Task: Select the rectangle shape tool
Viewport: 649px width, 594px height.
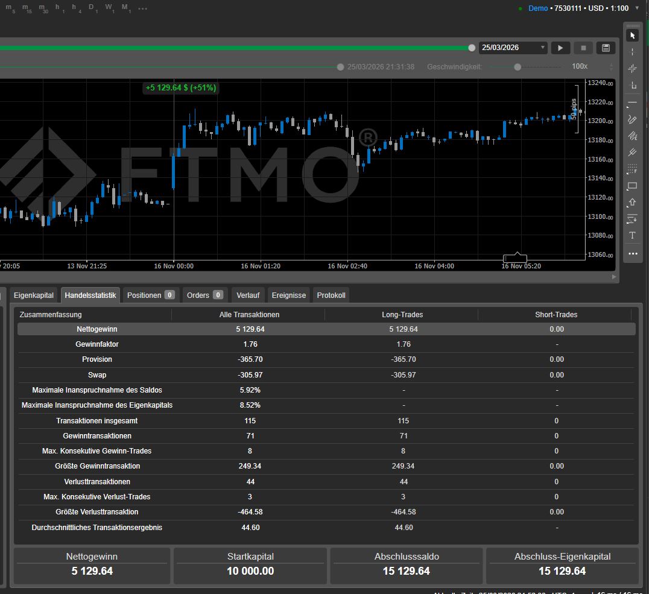Action: (633, 186)
